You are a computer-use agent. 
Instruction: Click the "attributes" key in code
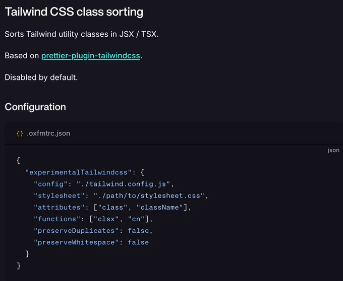pos(59,207)
